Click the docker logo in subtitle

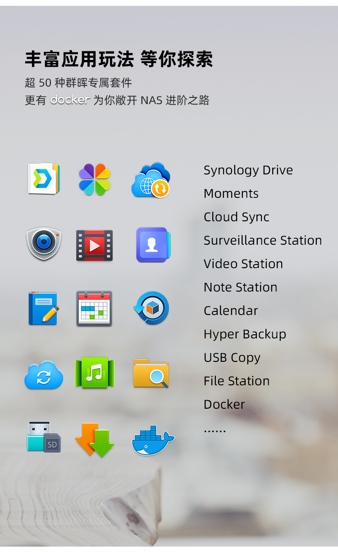coord(70,100)
